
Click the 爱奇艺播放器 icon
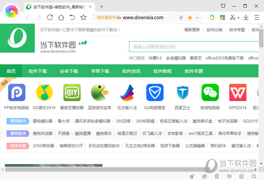(72, 93)
